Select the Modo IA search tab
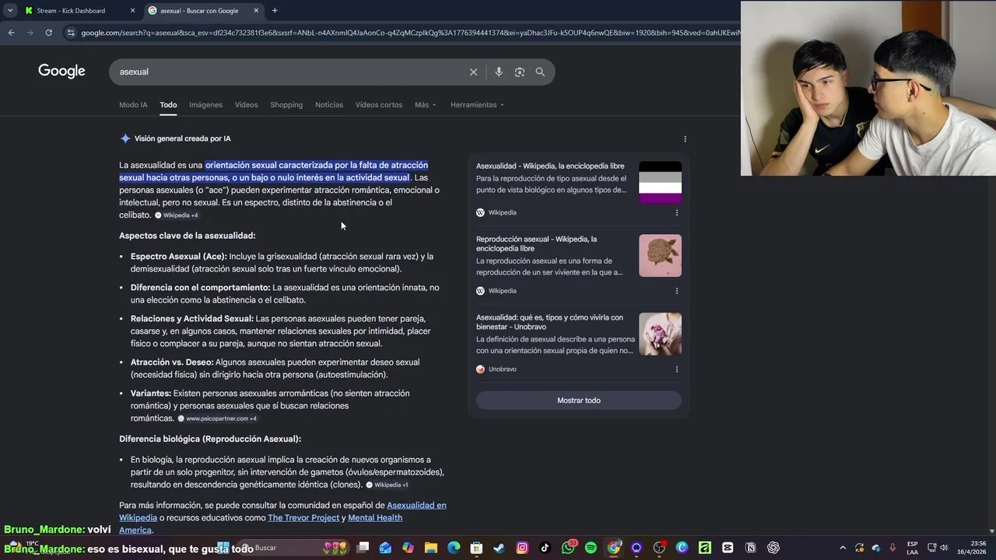 133,105
